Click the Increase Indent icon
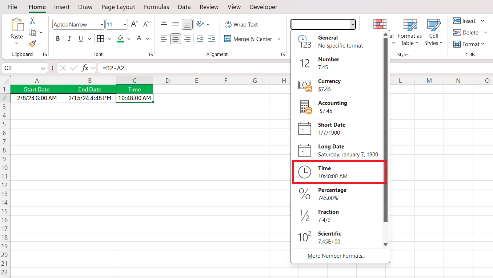 [x=212, y=39]
